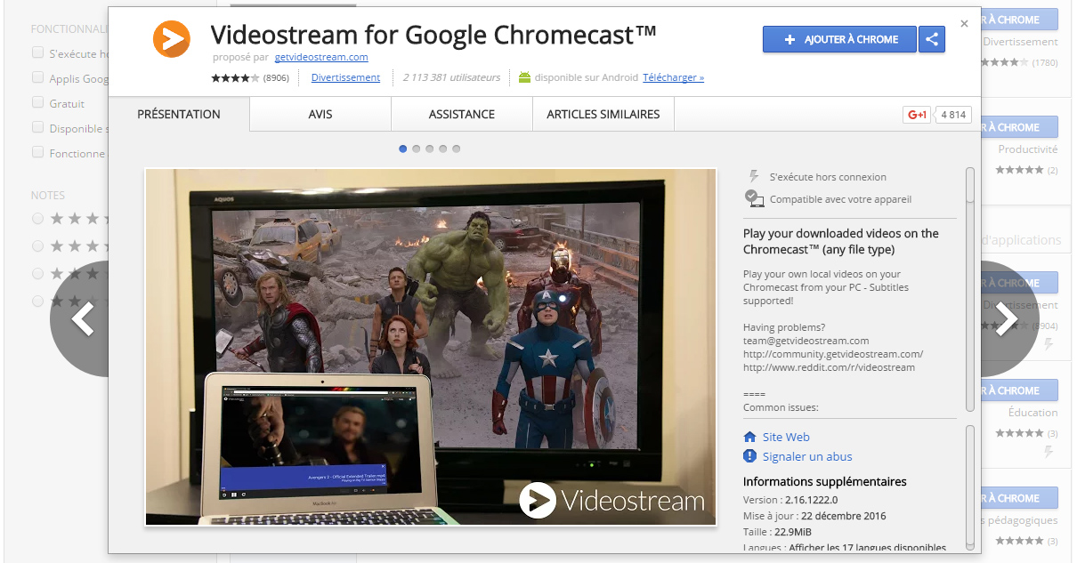Click the orange Videostream logo icon
The width and height of the screenshot is (1077, 563).
point(172,38)
